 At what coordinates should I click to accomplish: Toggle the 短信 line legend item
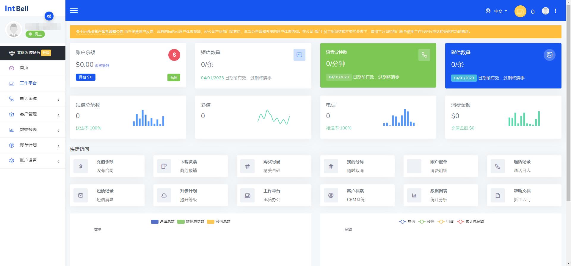point(407,221)
